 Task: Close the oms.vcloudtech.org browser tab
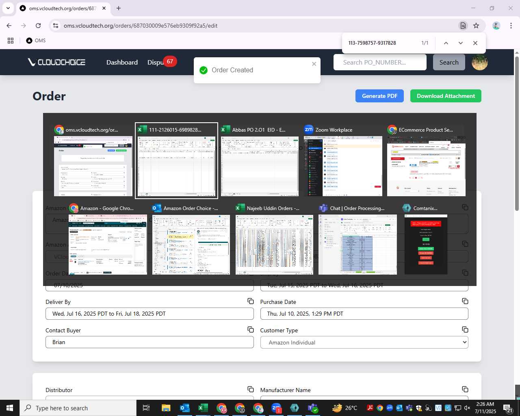(104, 8)
